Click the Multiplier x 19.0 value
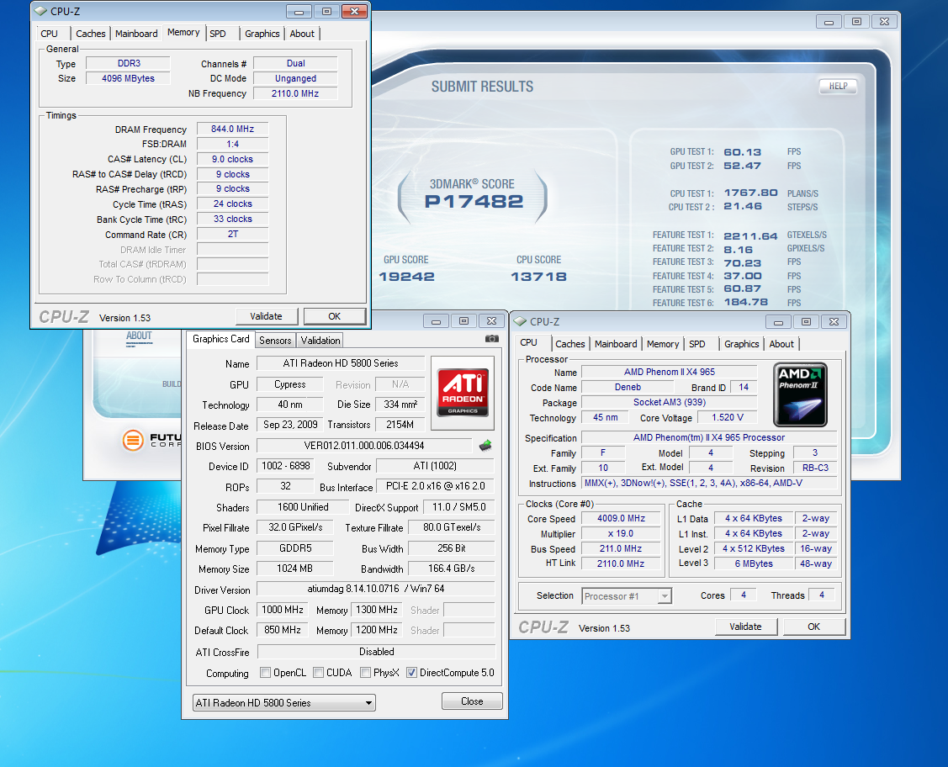This screenshot has height=767, width=948. pos(621,534)
